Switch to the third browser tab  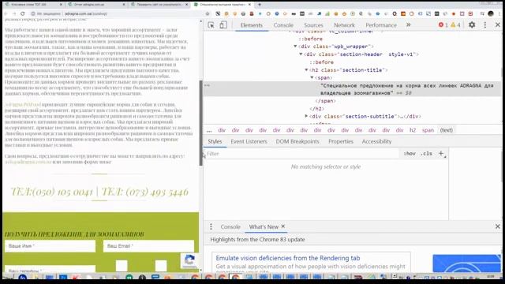(159, 5)
